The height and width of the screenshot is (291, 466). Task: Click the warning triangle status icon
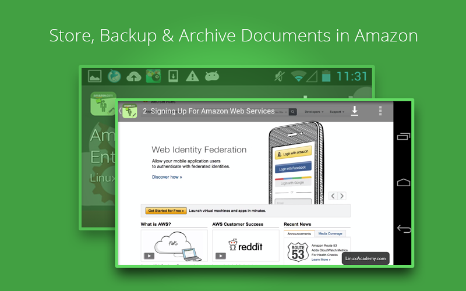tap(192, 76)
